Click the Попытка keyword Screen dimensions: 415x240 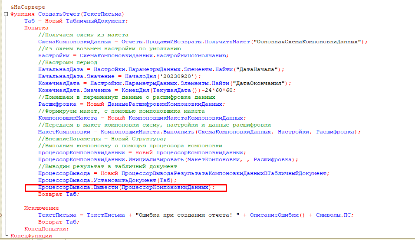(x=36, y=28)
